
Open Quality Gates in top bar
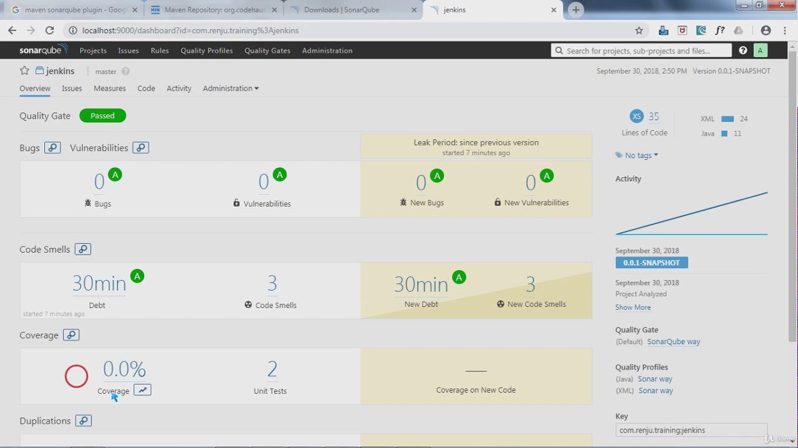[267, 50]
